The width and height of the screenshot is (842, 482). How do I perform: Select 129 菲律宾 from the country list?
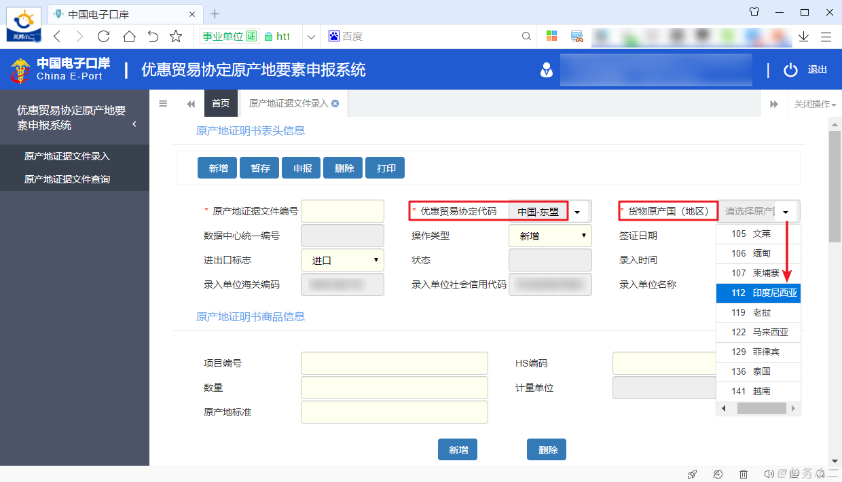click(758, 352)
